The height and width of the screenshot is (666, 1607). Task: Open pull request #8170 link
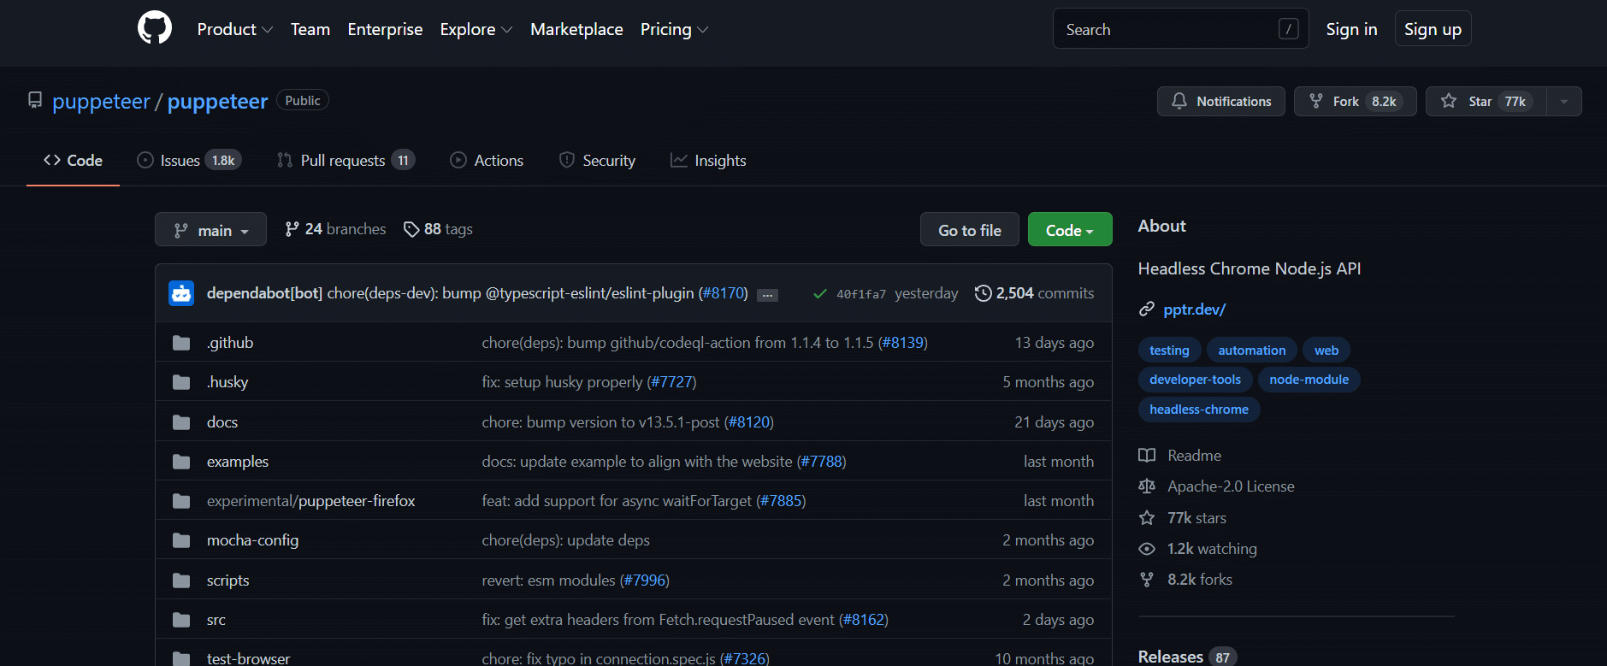pyautogui.click(x=724, y=293)
